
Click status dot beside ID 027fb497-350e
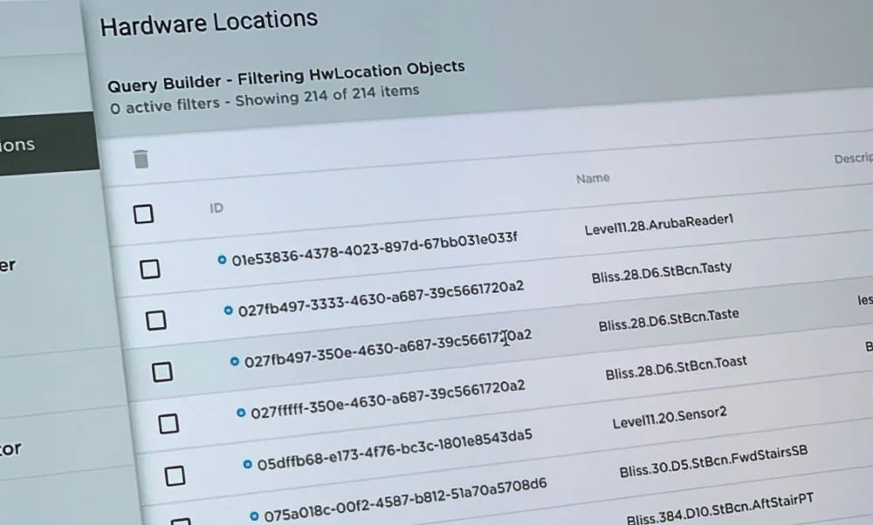[x=234, y=362]
